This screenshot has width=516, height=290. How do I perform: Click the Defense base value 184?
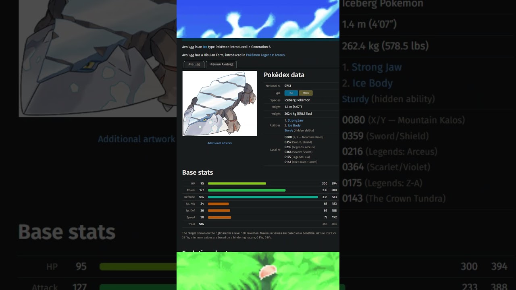[x=201, y=197]
